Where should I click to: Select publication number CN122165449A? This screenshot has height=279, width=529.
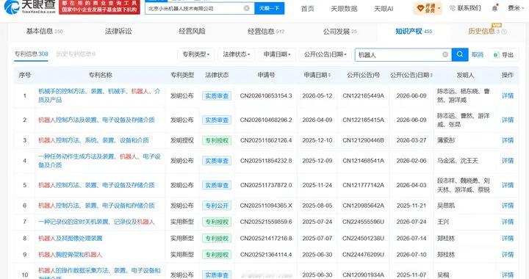(x=363, y=95)
